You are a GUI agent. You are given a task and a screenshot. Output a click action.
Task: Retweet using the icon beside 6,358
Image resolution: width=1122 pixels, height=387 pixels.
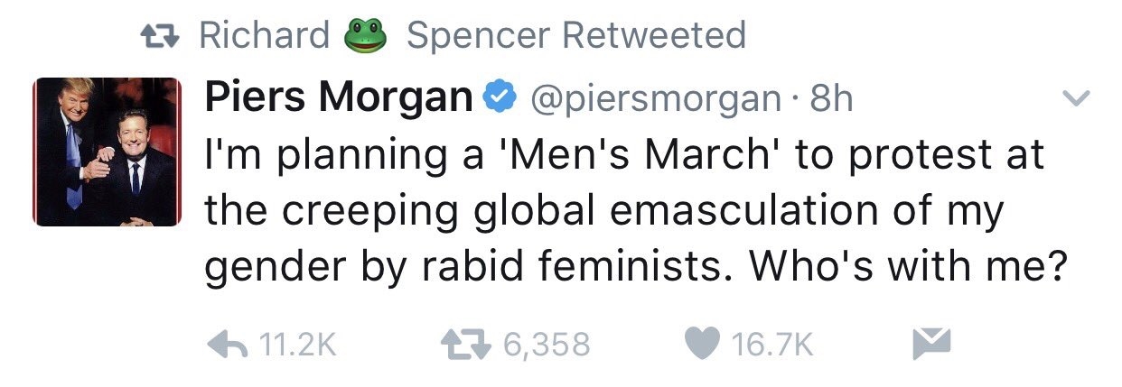point(465,344)
